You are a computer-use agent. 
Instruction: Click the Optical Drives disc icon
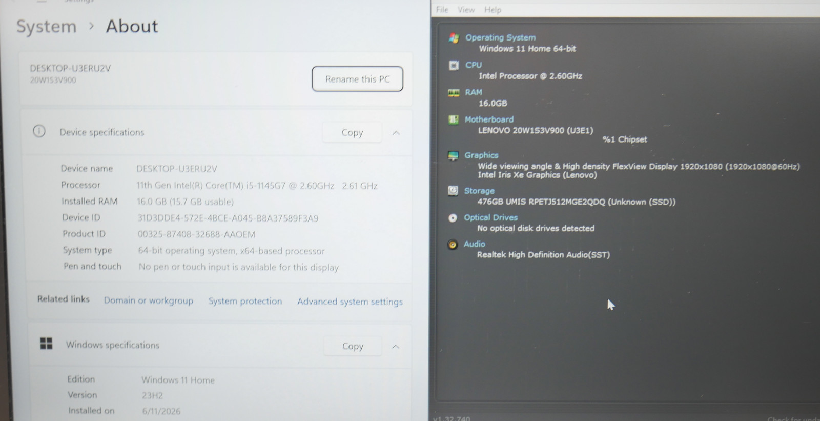click(x=453, y=218)
